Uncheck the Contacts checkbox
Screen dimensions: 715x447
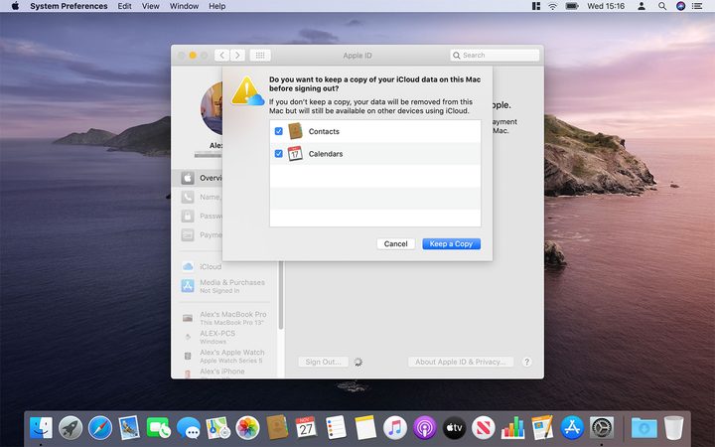coord(279,131)
